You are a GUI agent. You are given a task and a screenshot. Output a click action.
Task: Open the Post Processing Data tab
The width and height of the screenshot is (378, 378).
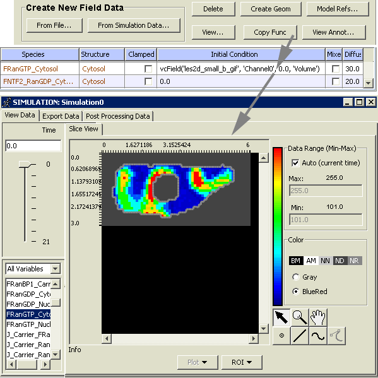[118, 116]
